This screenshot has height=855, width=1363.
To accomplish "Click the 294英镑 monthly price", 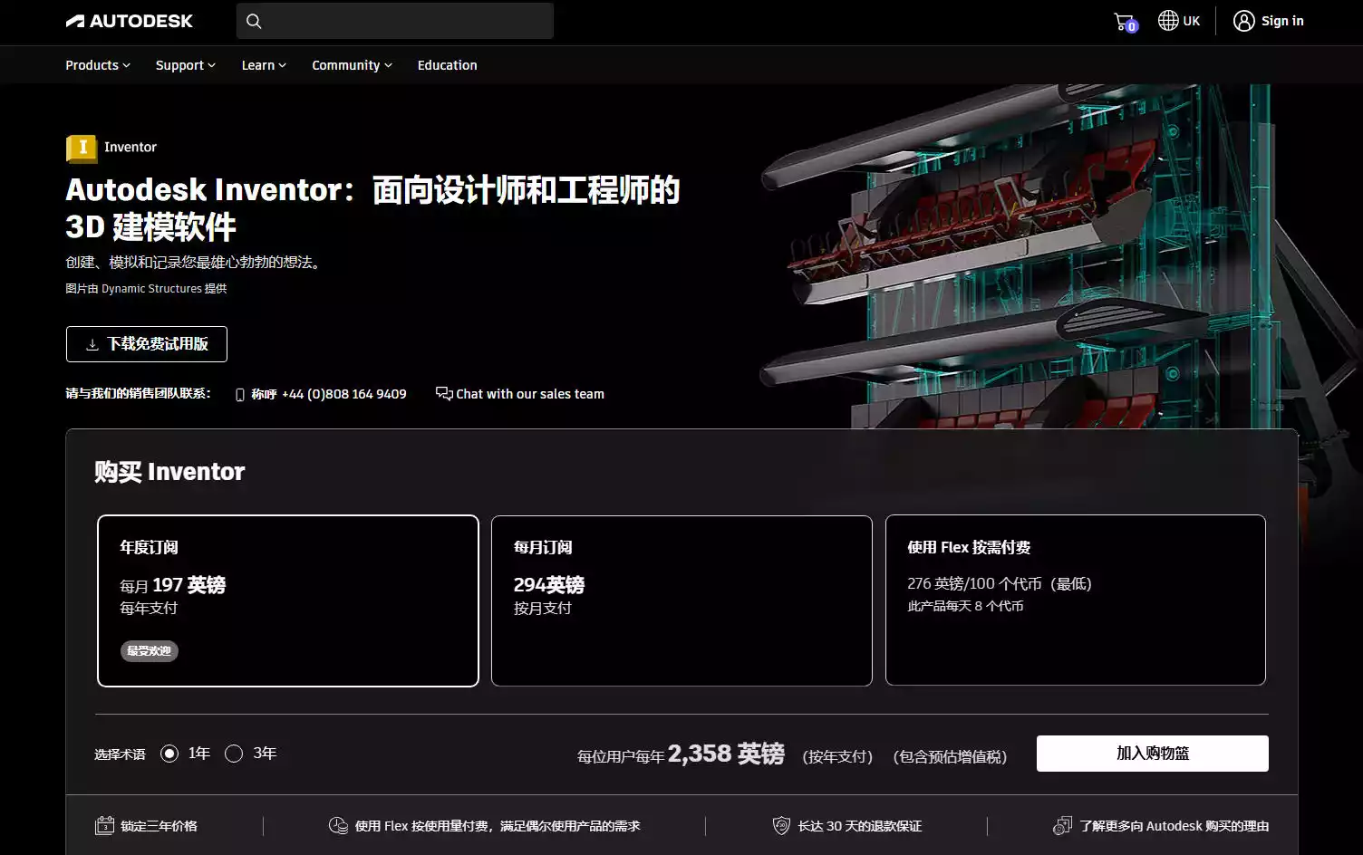I will [549, 585].
